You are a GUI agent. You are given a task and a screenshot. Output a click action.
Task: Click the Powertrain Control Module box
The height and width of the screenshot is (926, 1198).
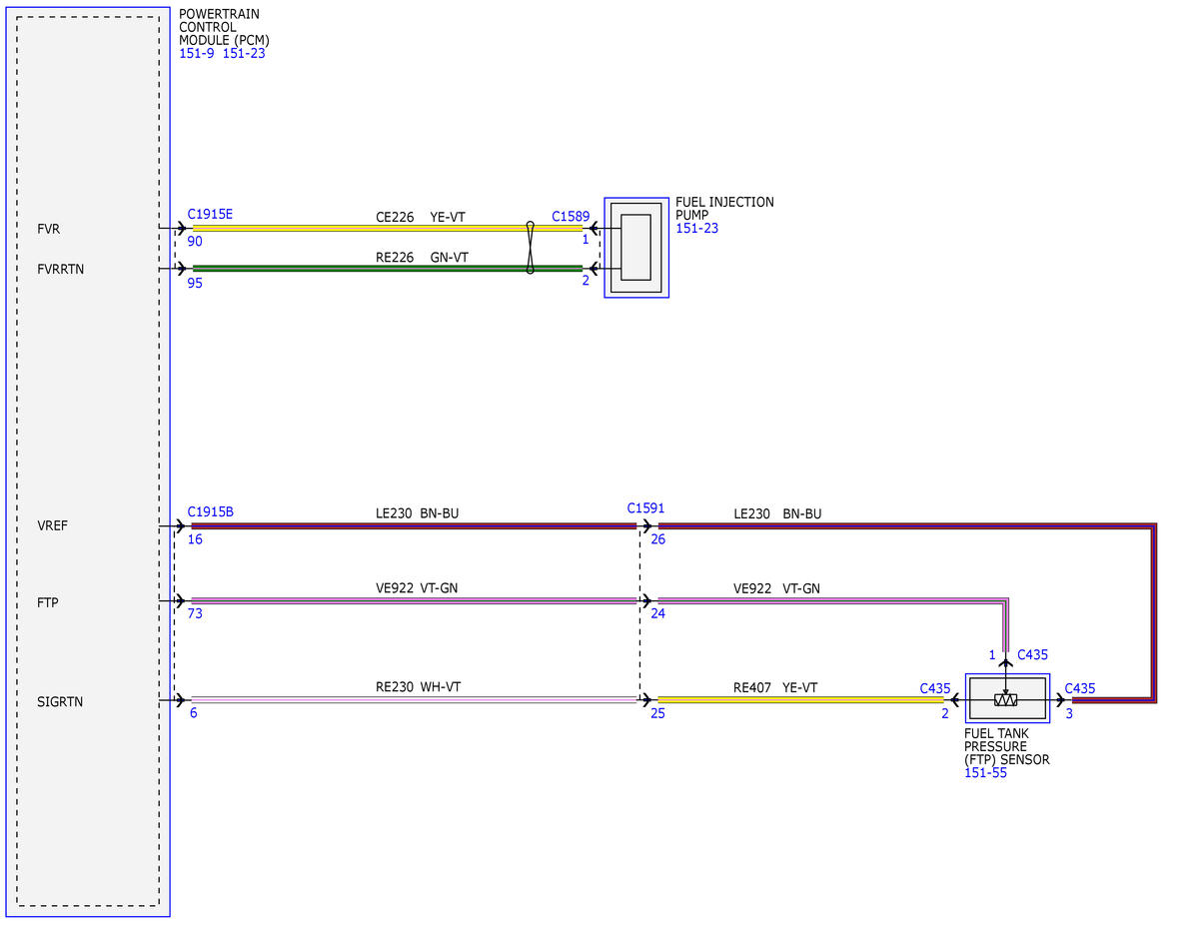(x=88, y=463)
